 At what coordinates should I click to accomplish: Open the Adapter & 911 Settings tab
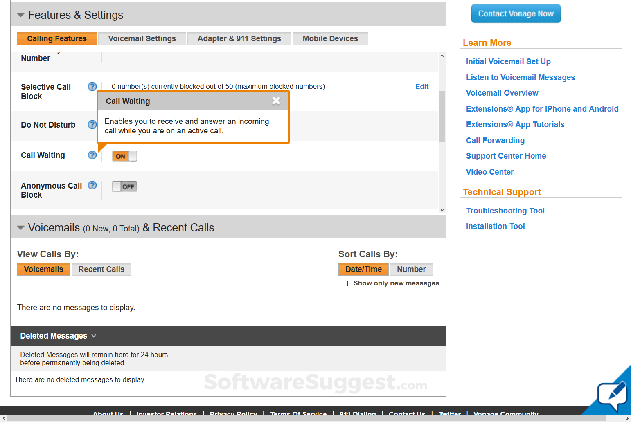point(239,38)
